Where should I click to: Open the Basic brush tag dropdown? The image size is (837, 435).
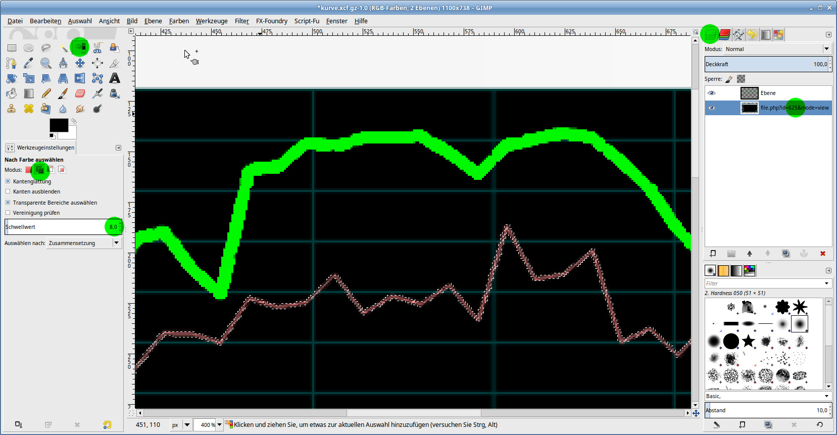827,396
